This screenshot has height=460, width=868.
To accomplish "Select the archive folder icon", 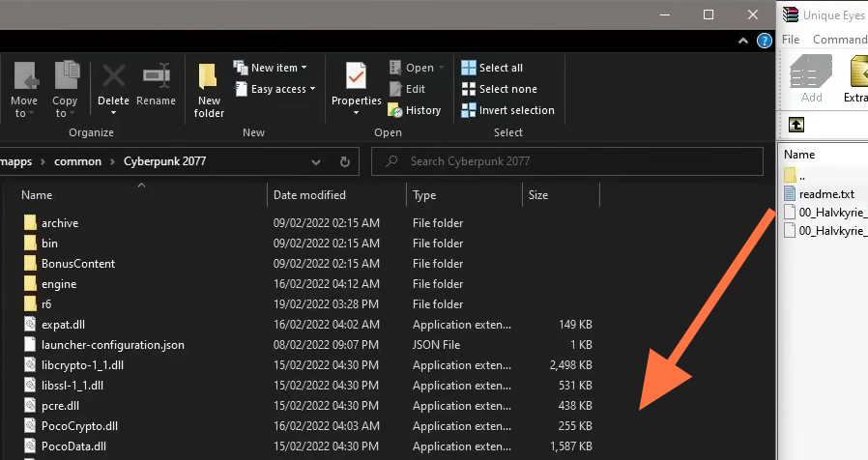I will coord(30,223).
